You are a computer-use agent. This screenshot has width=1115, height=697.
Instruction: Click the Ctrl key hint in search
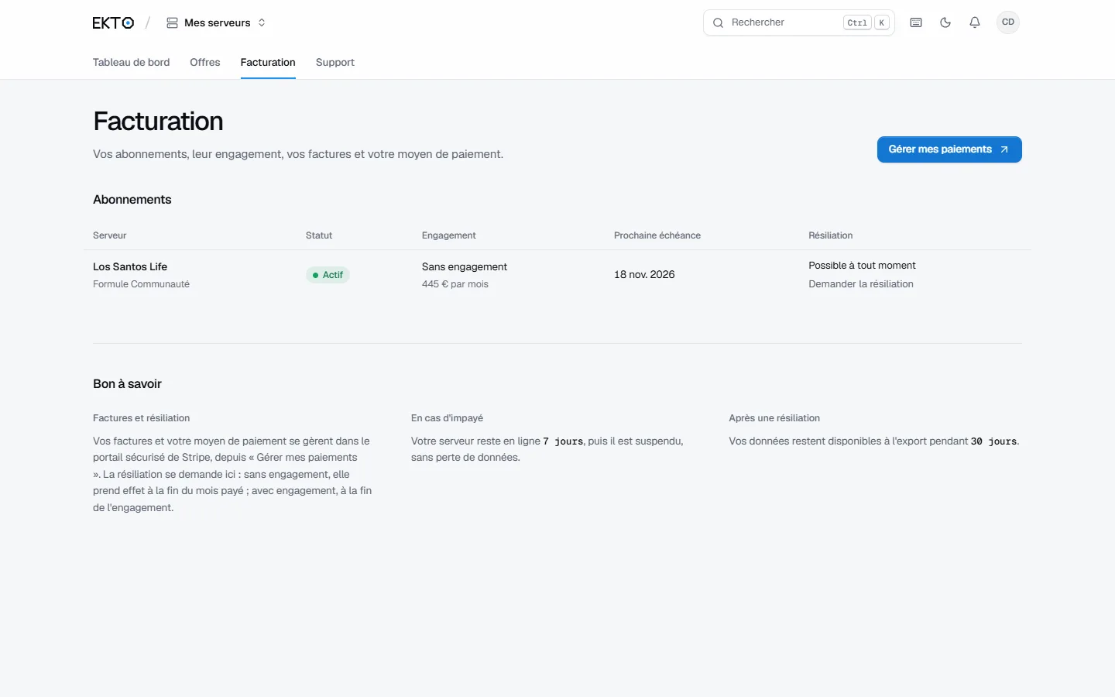[857, 23]
